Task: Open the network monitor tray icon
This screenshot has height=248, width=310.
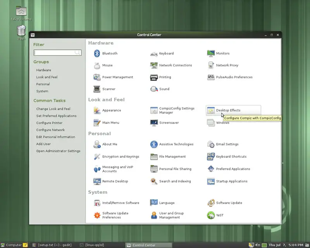Action: [x=251, y=245]
